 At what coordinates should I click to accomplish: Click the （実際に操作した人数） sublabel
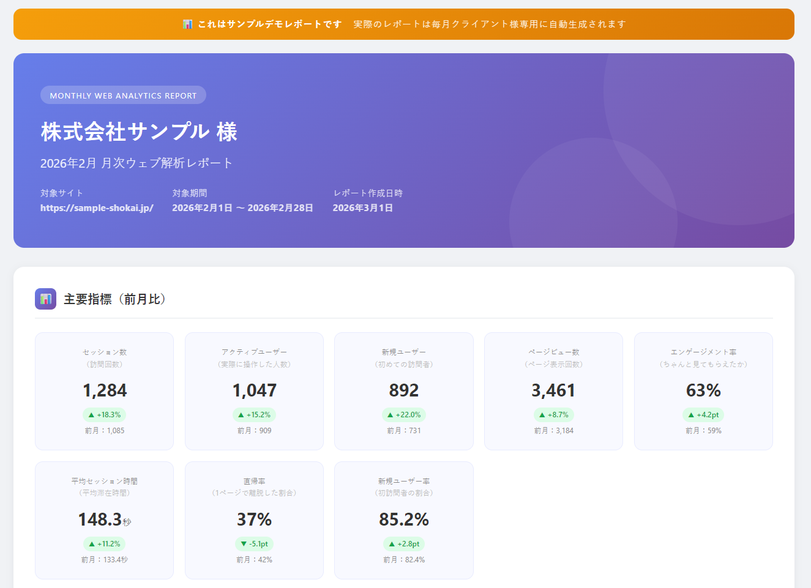tap(254, 364)
